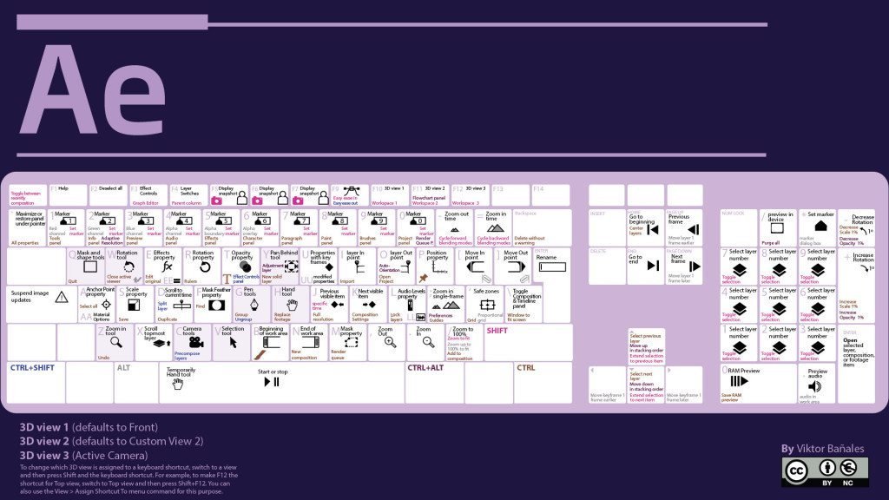
Task: Click the F3 Effect Controls key
Action: point(148,195)
